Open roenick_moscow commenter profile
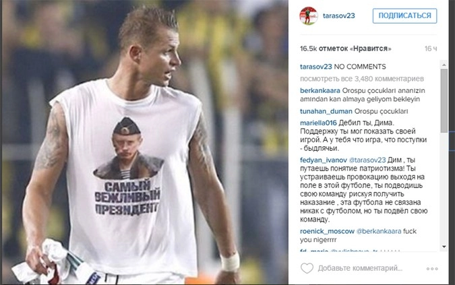Screen dimensions: 455x285 pos(327,231)
